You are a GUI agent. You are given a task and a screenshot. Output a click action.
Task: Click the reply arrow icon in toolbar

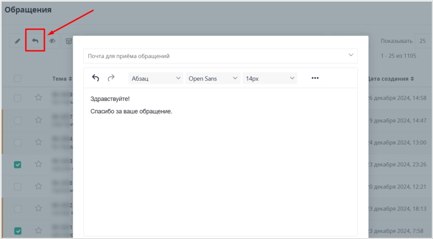click(x=35, y=41)
